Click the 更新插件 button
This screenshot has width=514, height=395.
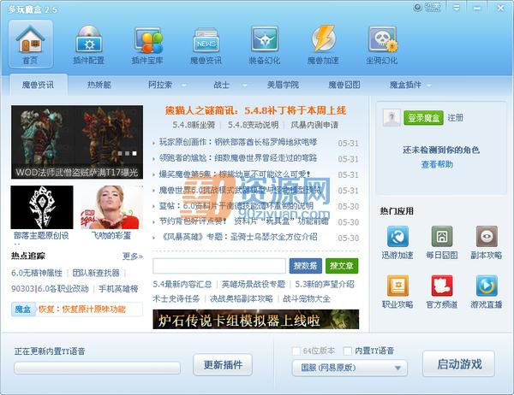coord(223,364)
